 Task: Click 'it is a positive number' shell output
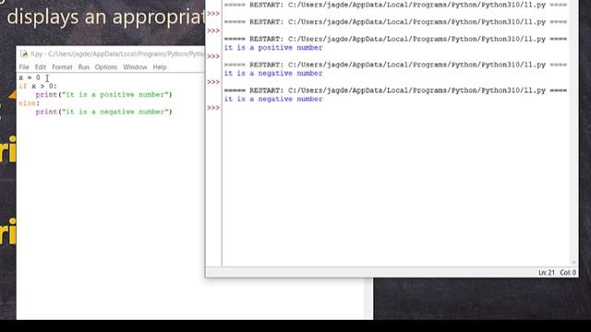coord(273,47)
